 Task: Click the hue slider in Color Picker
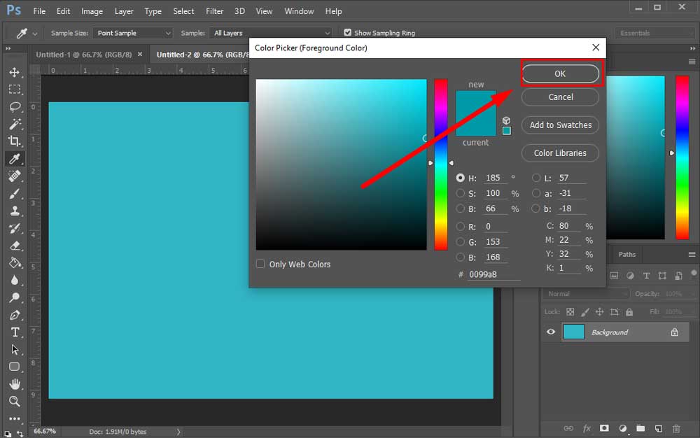click(x=441, y=164)
